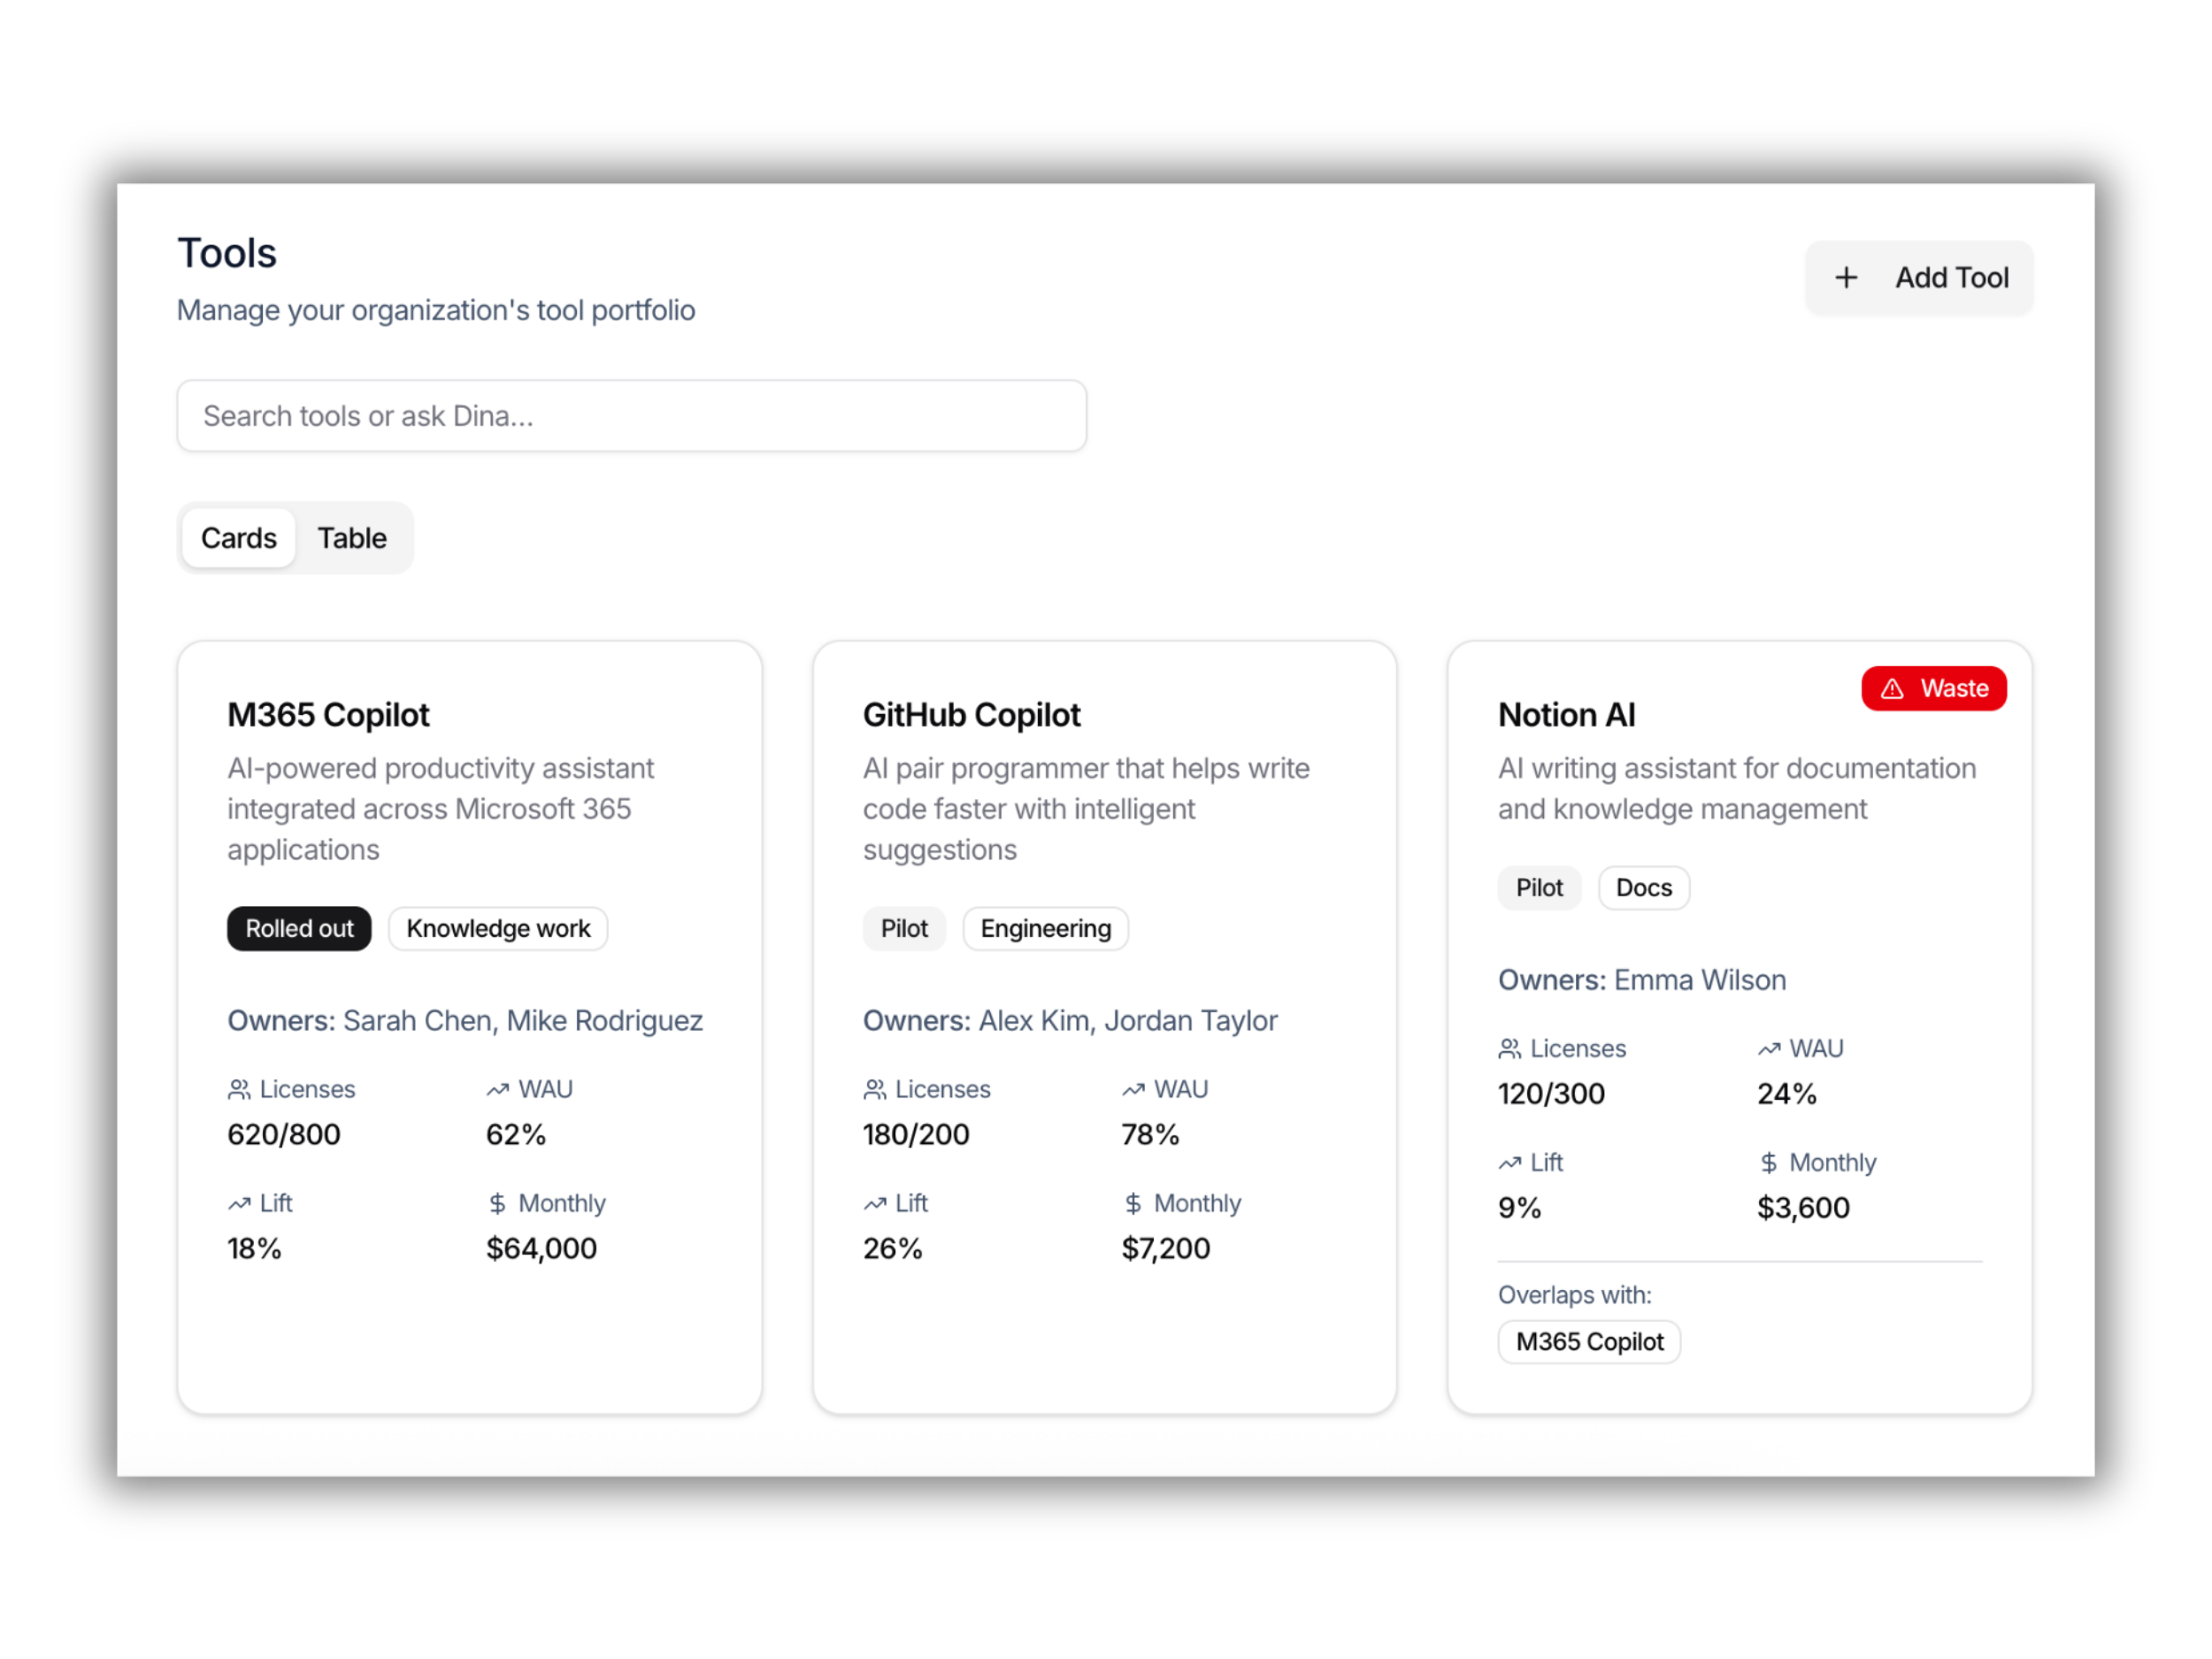Click the warning triangle icon in Waste badge
This screenshot has height=1659, width=2212.
pyautogui.click(x=1891, y=688)
